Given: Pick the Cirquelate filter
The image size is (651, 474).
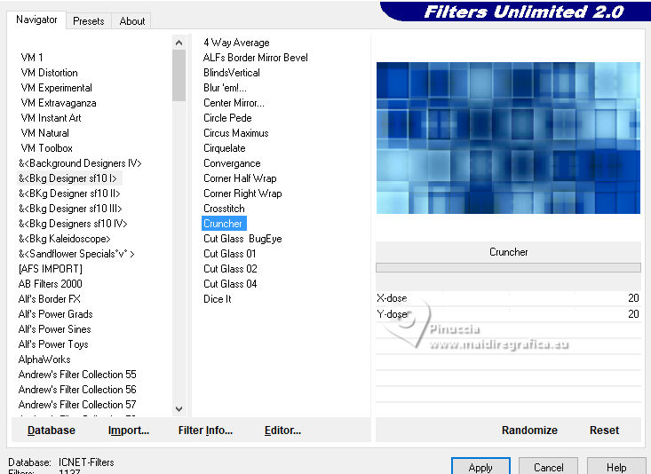Looking at the screenshot, I should pos(224,147).
